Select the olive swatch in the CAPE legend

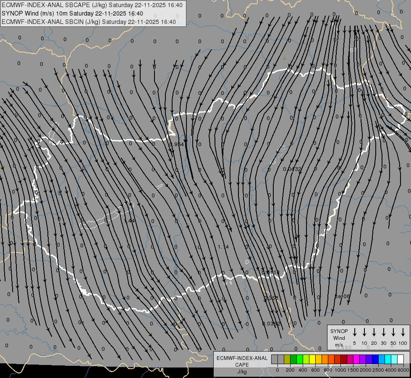[x=287, y=359]
